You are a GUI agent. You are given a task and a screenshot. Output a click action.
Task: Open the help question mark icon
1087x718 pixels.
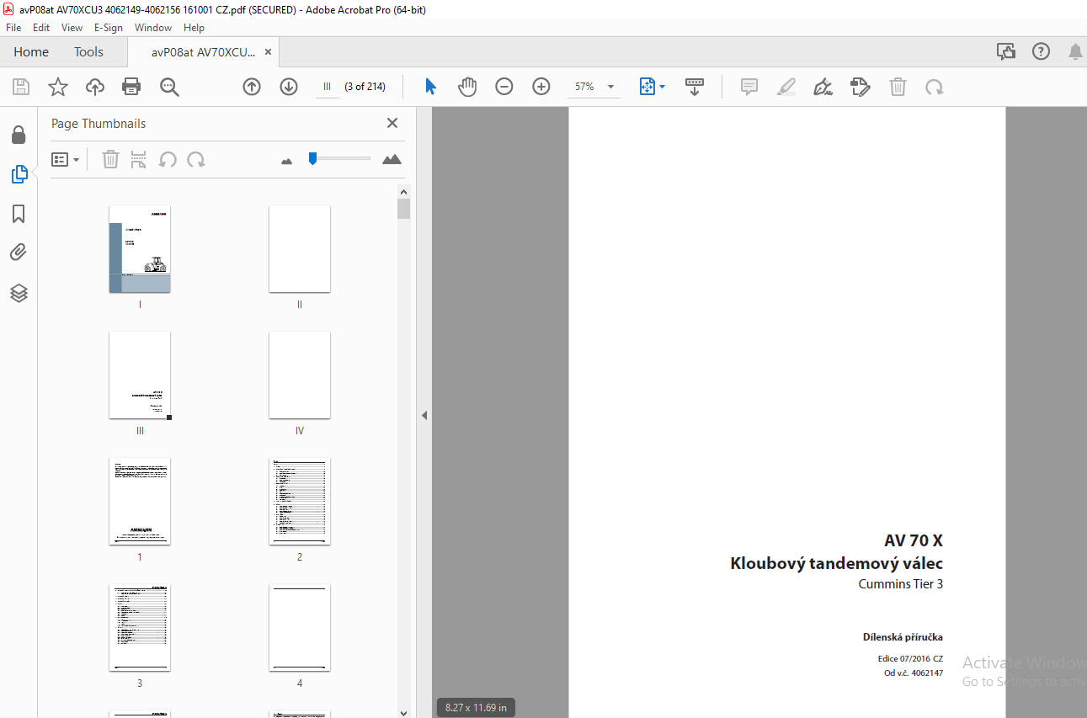(x=1042, y=52)
